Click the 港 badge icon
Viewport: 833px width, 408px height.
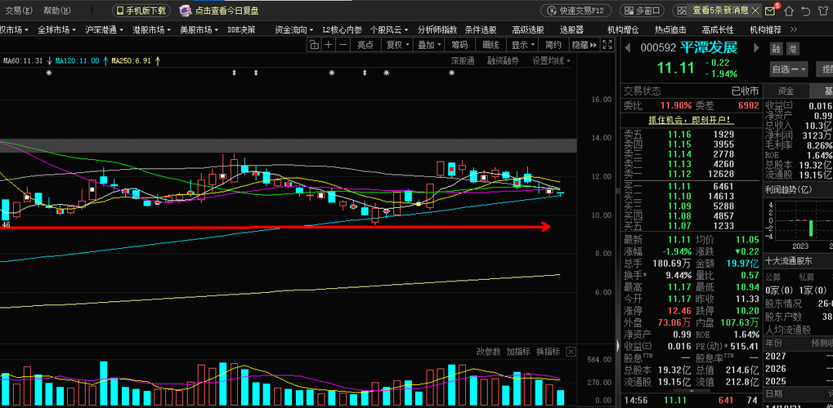pyautogui.click(x=793, y=49)
